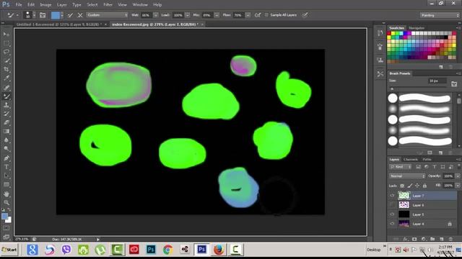Click Lock transparent pixels icon
Image resolution: width=462 pixels, height=259 pixels.
[x=402, y=186]
